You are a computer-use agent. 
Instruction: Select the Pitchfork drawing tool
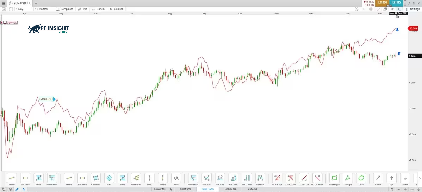(x=136, y=179)
